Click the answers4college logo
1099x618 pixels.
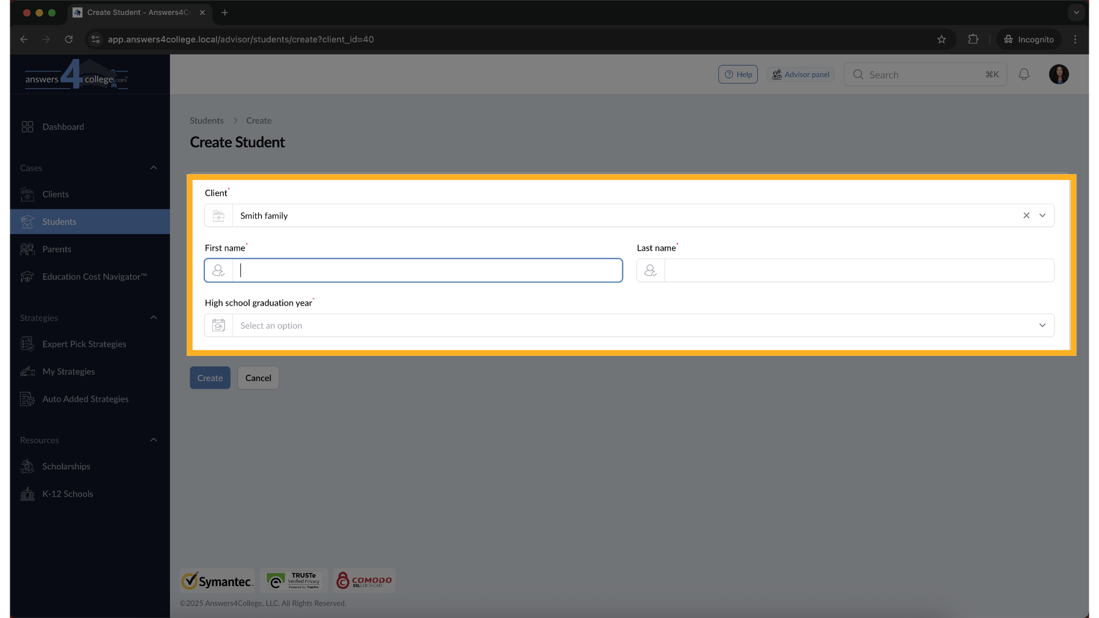click(76, 75)
